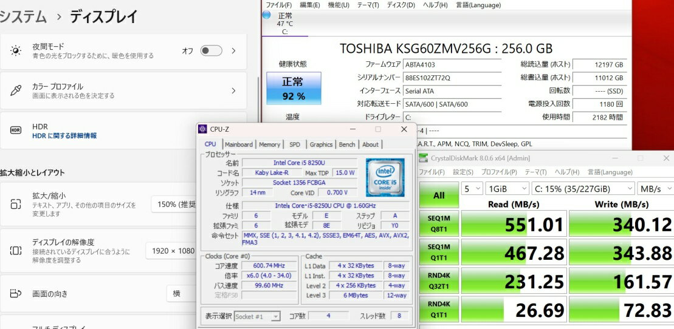The height and width of the screenshot is (329, 674).
Task: Click the color profile pen icon
Action: pos(16,91)
